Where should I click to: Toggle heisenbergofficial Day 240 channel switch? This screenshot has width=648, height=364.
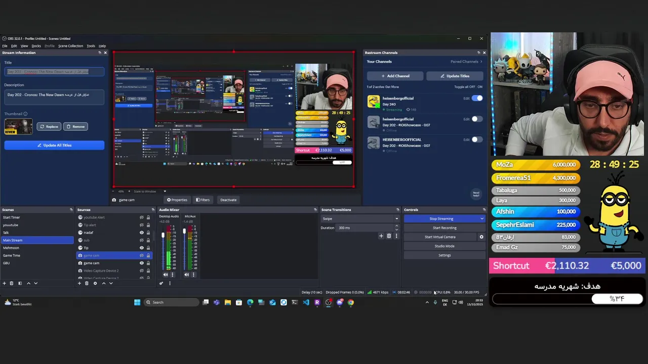click(477, 99)
